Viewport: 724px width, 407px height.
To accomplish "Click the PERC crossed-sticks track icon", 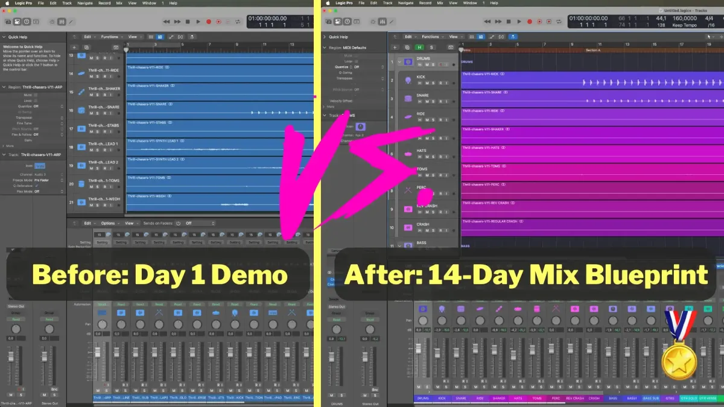I will 408,190.
